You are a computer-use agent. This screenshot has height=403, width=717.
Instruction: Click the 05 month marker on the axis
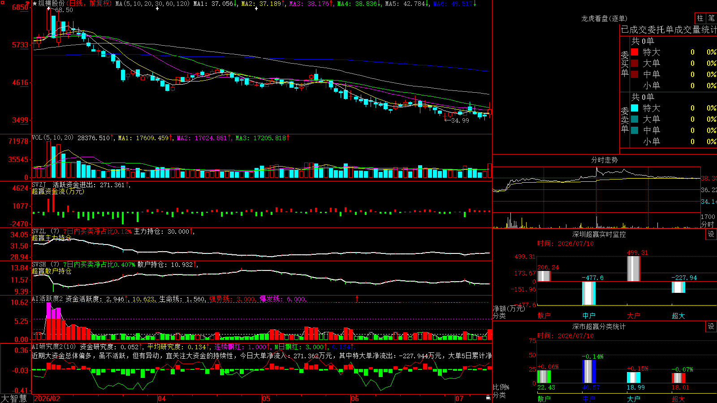click(266, 399)
